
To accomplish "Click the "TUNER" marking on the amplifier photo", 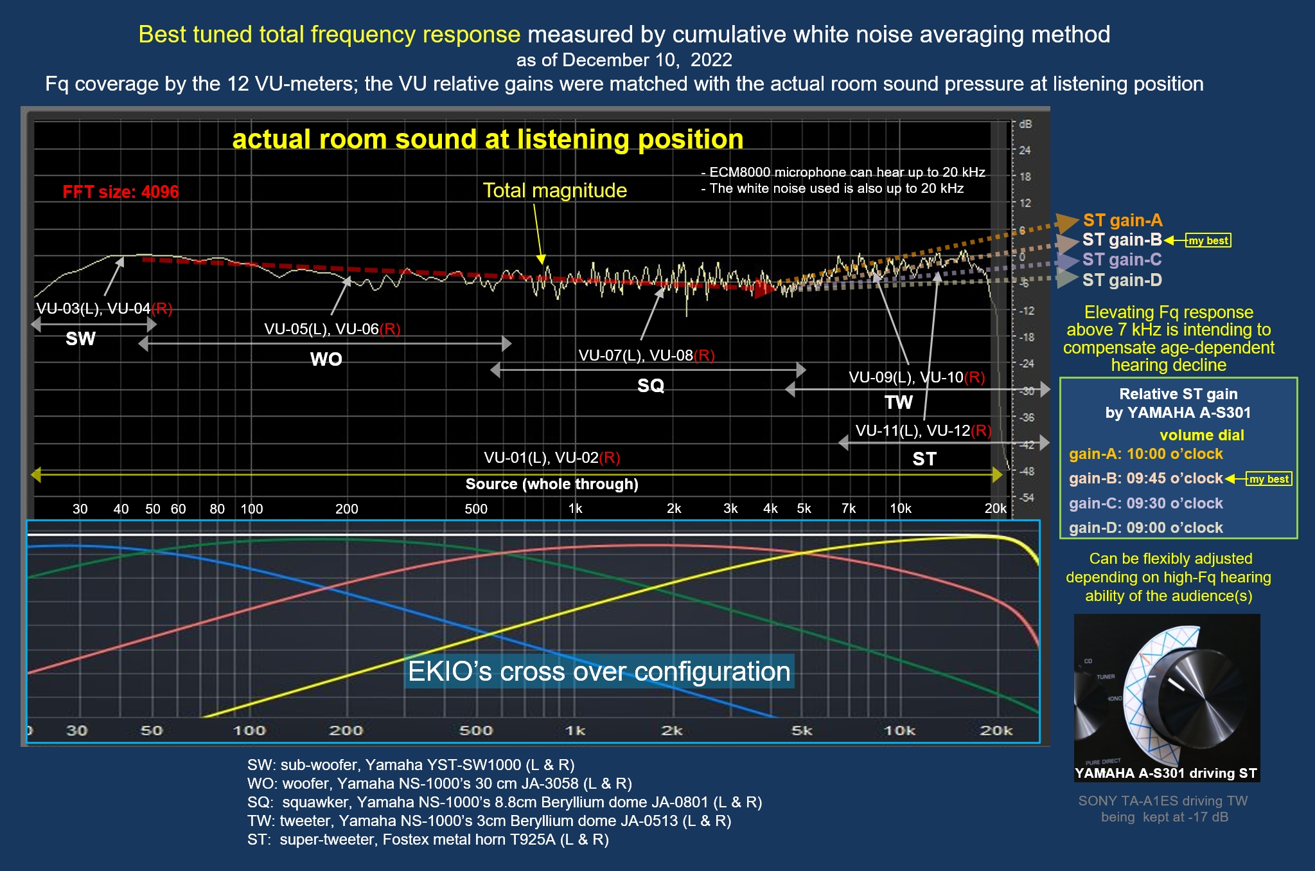I will click(x=1106, y=677).
